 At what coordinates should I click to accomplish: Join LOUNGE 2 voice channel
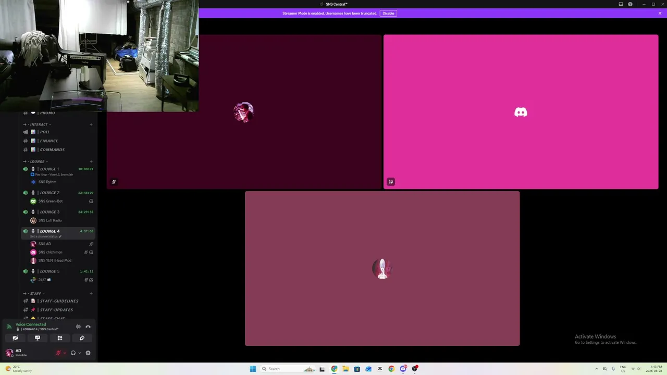pos(58,193)
